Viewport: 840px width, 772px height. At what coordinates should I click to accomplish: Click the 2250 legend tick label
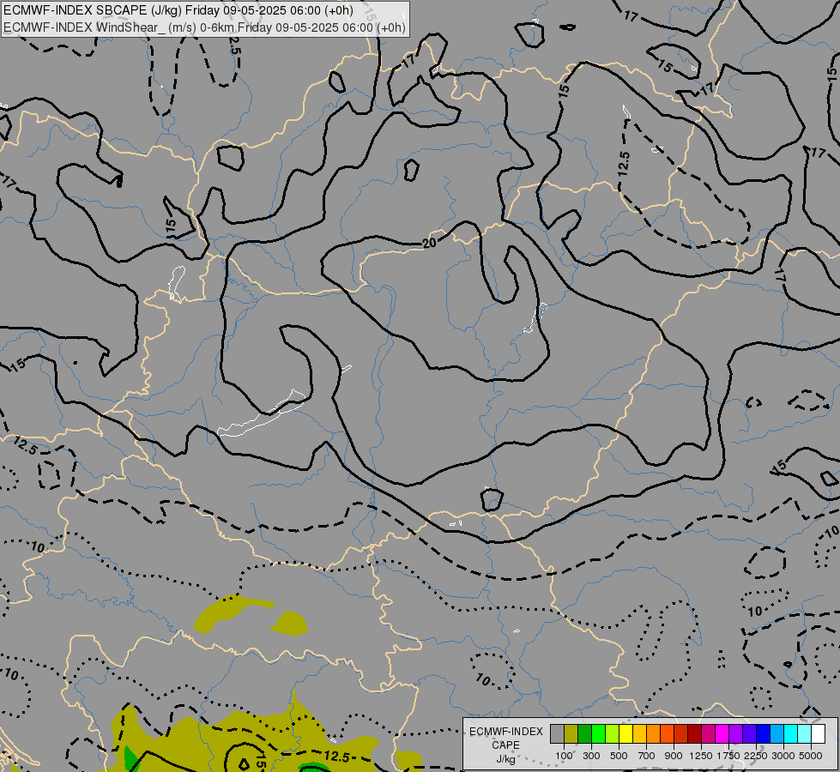(x=756, y=756)
